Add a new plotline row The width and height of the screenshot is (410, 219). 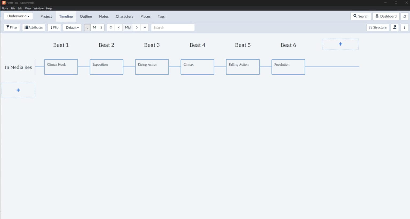coord(18,90)
